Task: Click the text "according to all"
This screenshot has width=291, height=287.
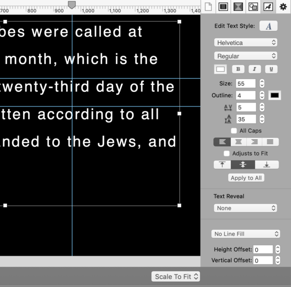Action: coord(98,115)
